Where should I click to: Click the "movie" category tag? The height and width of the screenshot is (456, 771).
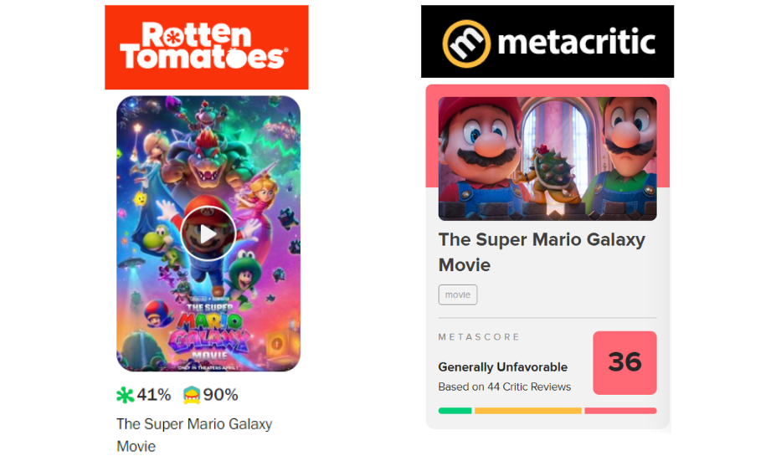457,295
